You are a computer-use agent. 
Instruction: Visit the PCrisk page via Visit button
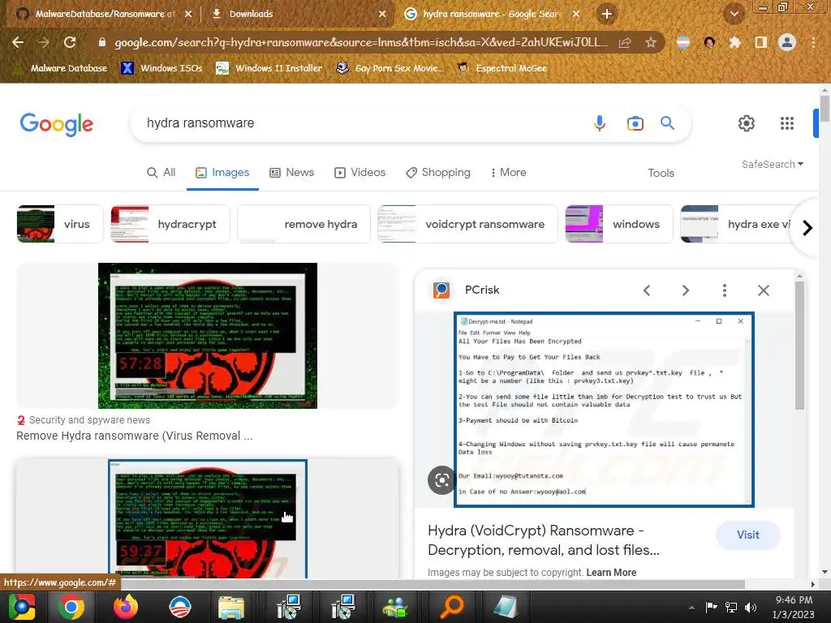click(x=747, y=535)
